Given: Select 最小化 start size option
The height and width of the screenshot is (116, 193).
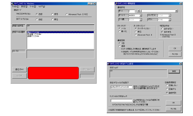Looking at the screenshot, I should [x=120, y=31].
